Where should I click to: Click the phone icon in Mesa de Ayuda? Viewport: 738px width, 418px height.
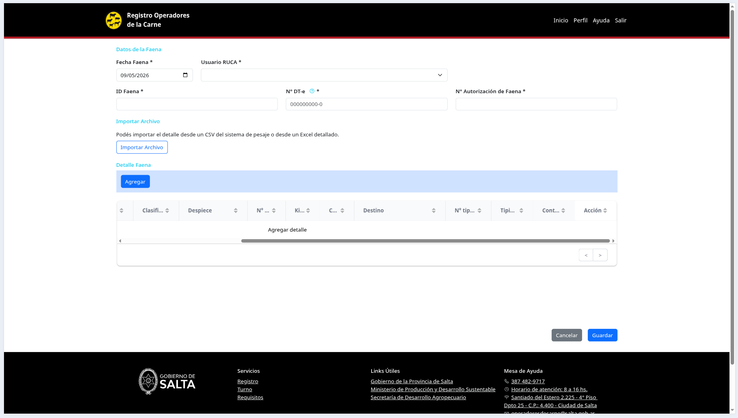(507, 382)
